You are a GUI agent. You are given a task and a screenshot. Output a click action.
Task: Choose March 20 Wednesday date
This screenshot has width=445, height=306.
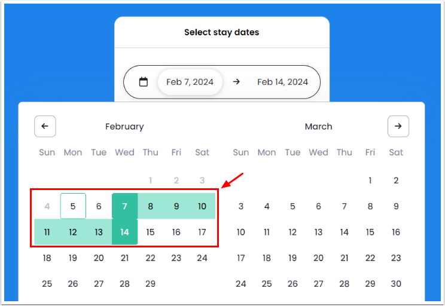click(x=318, y=258)
